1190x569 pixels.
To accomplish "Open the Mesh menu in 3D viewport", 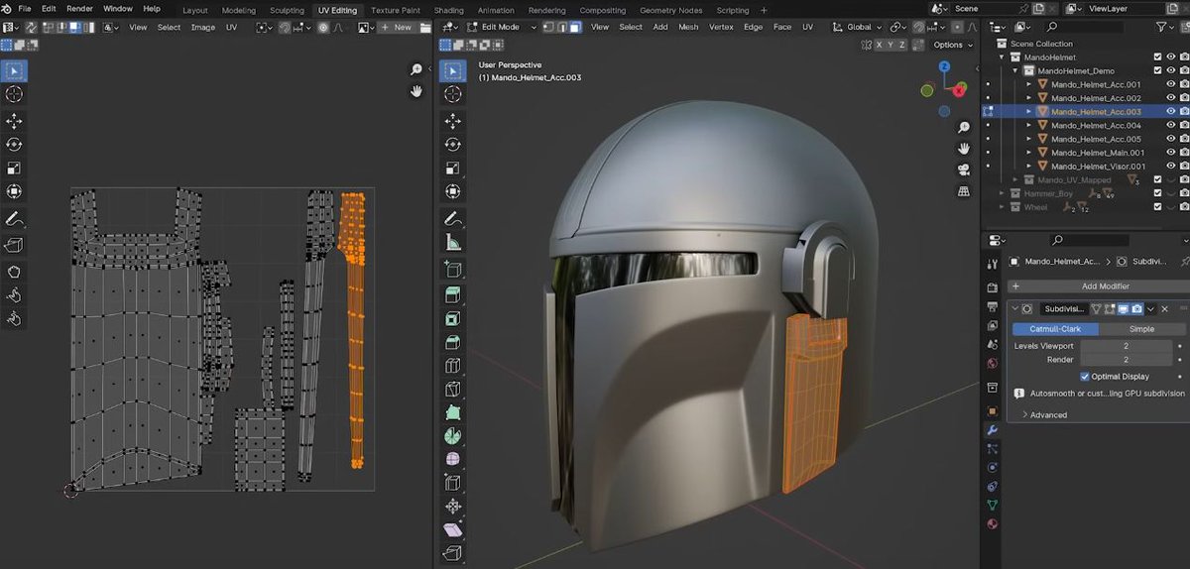I will click(x=688, y=27).
